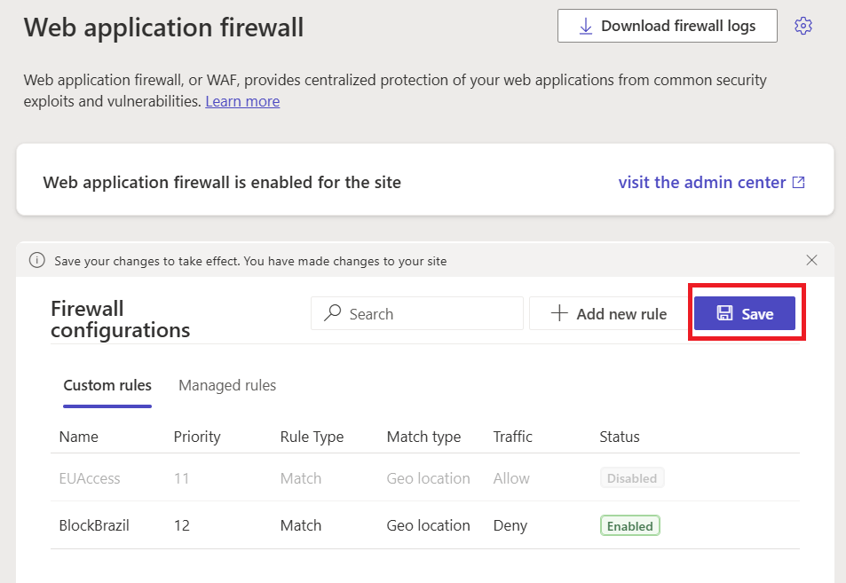Screen dimensions: 846x583
Task: Download firewall logs
Action: click(x=668, y=26)
